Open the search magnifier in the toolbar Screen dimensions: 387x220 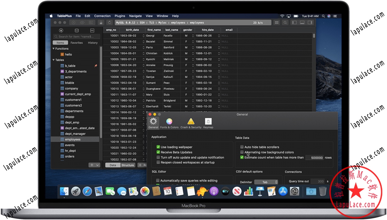click(x=285, y=22)
